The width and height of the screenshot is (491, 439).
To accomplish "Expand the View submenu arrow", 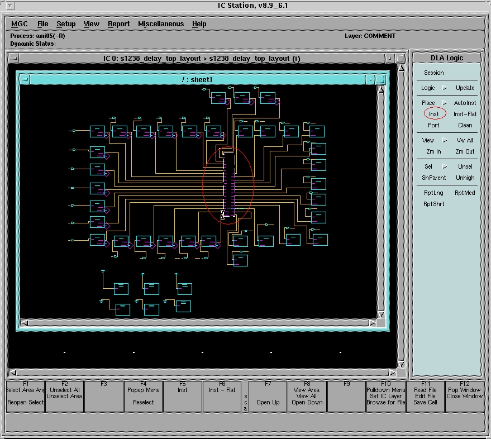I will (x=445, y=140).
